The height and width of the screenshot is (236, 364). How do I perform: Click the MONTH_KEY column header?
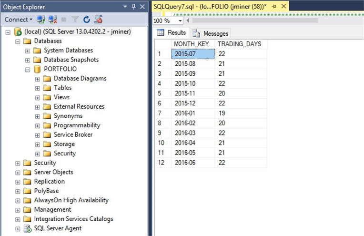click(192, 44)
